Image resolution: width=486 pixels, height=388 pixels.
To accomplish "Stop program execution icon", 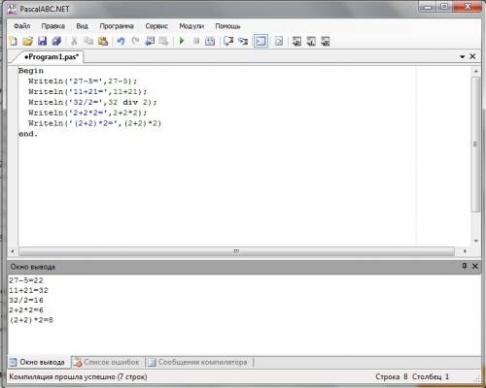I will (196, 41).
